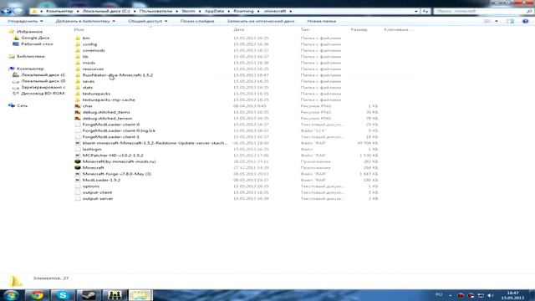535x301 pixels.
Task: Click the RU language indicator
Action: pyautogui.click(x=439, y=294)
